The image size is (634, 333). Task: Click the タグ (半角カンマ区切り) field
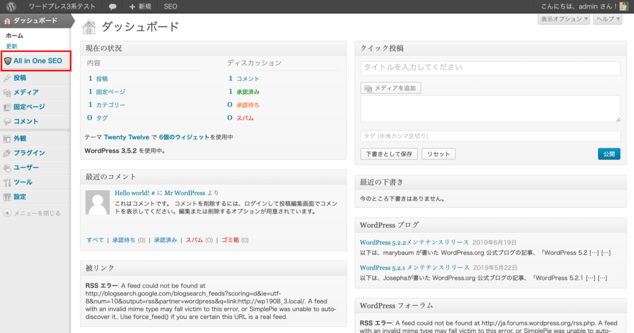[x=490, y=136]
